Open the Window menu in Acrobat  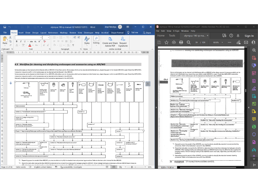185,31
